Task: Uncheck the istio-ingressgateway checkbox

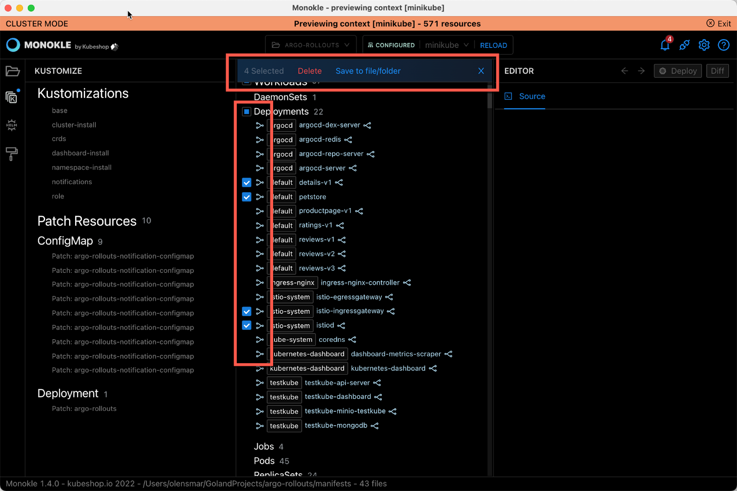Action: click(x=246, y=312)
